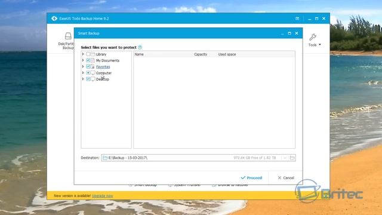Image resolution: width=382 pixels, height=215 pixels.
Task: Uncheck the Favorites checkbox
Action: pyautogui.click(x=88, y=66)
